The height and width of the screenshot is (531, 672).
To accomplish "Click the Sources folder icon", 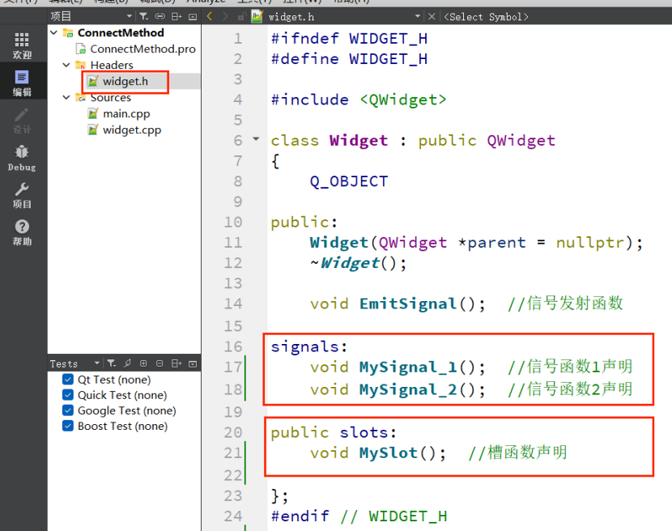I will pos(81,98).
